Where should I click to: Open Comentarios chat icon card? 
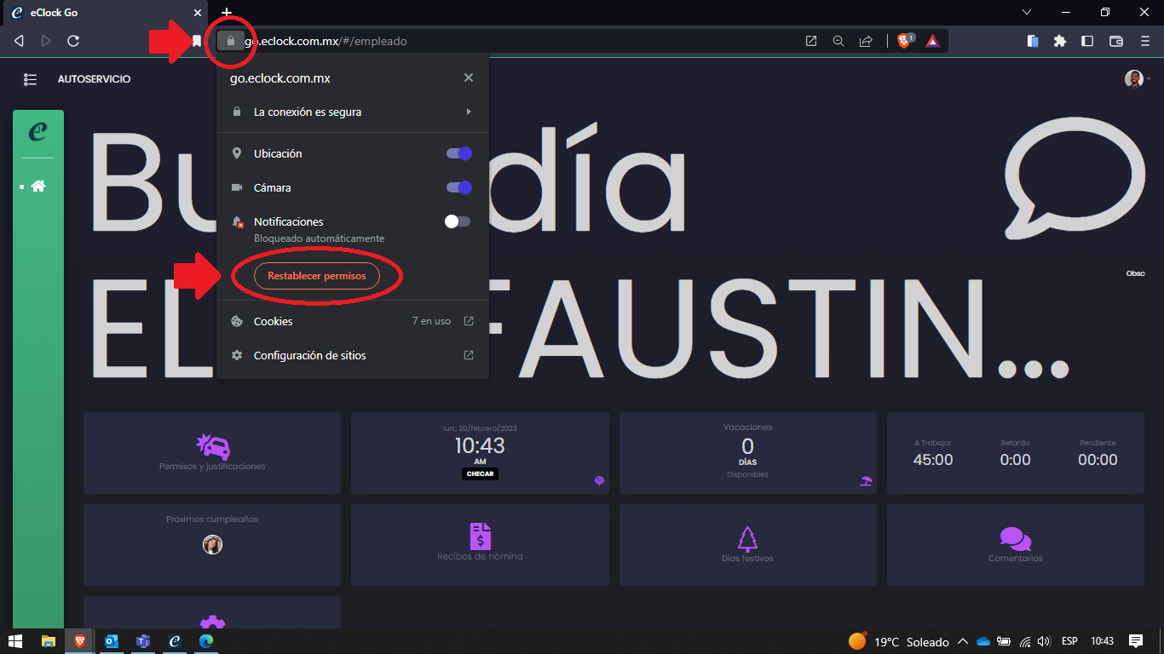click(1015, 544)
